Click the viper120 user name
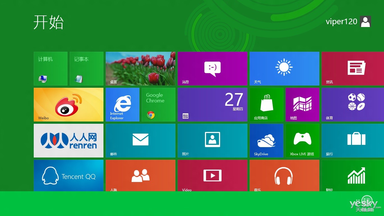 341,22
